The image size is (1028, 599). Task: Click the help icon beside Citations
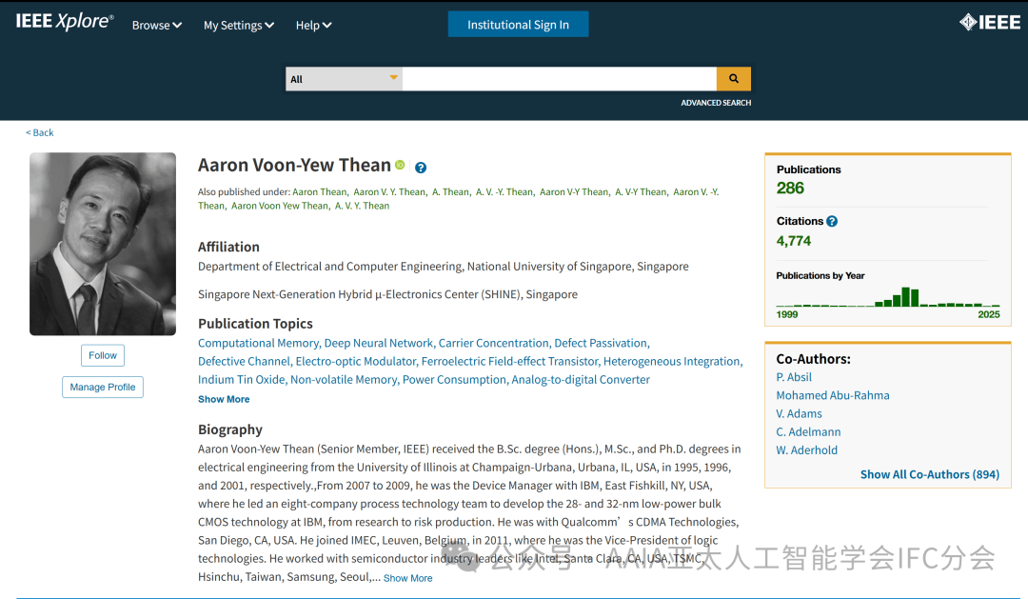click(832, 221)
